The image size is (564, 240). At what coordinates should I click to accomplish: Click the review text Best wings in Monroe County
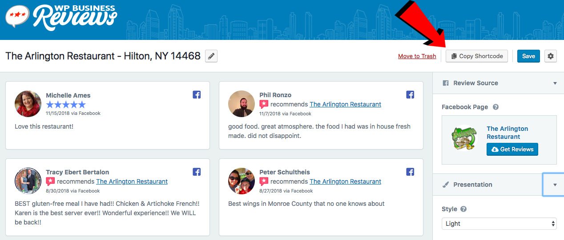(306, 204)
